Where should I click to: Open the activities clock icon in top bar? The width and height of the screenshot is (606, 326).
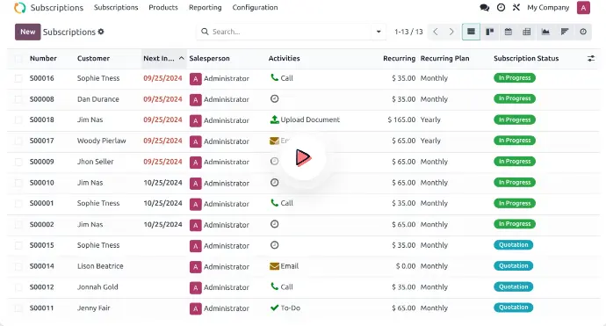(x=501, y=7)
